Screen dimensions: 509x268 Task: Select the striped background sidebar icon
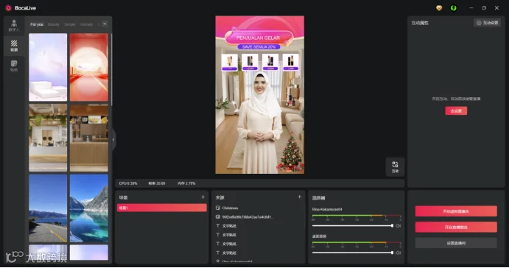tap(14, 46)
